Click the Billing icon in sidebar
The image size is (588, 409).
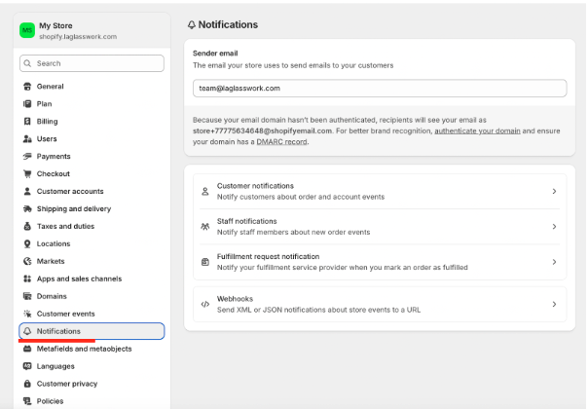[26, 122]
